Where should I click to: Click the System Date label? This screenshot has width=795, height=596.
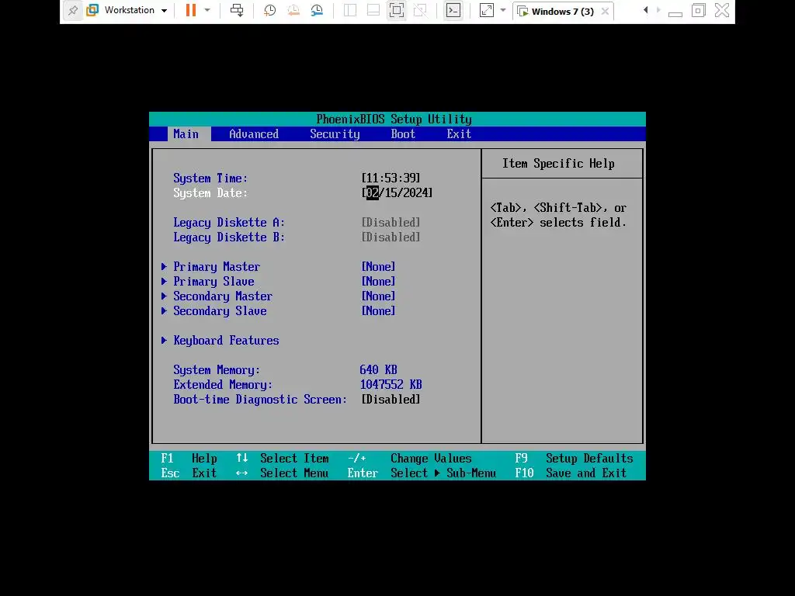(x=210, y=192)
